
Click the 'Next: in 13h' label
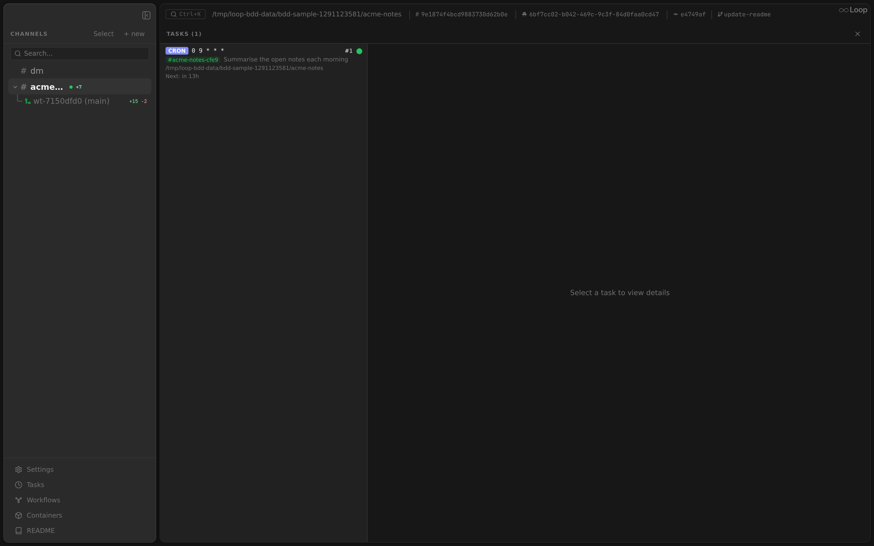(x=182, y=76)
